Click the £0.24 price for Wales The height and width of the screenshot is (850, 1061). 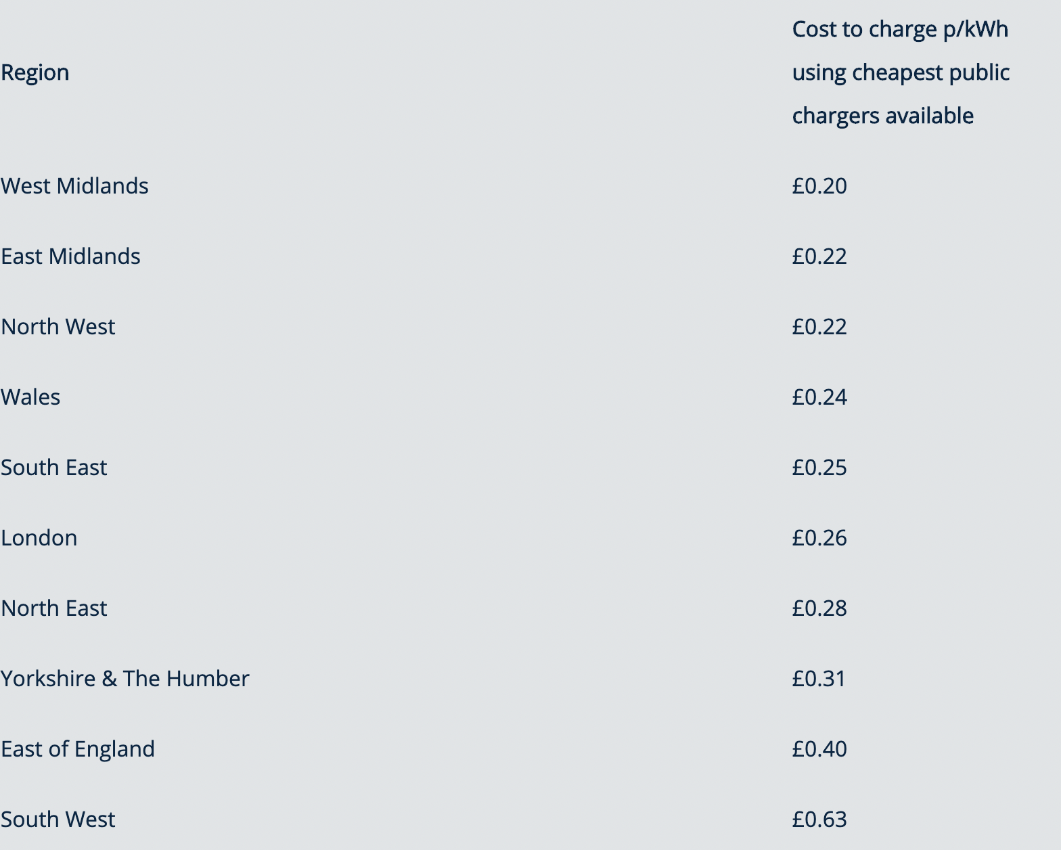pyautogui.click(x=819, y=397)
